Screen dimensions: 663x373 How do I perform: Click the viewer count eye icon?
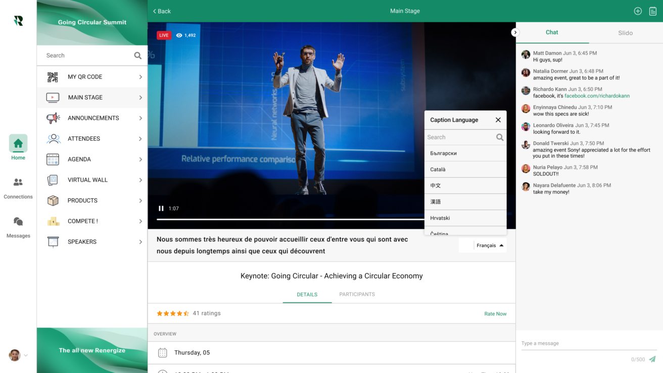(179, 35)
